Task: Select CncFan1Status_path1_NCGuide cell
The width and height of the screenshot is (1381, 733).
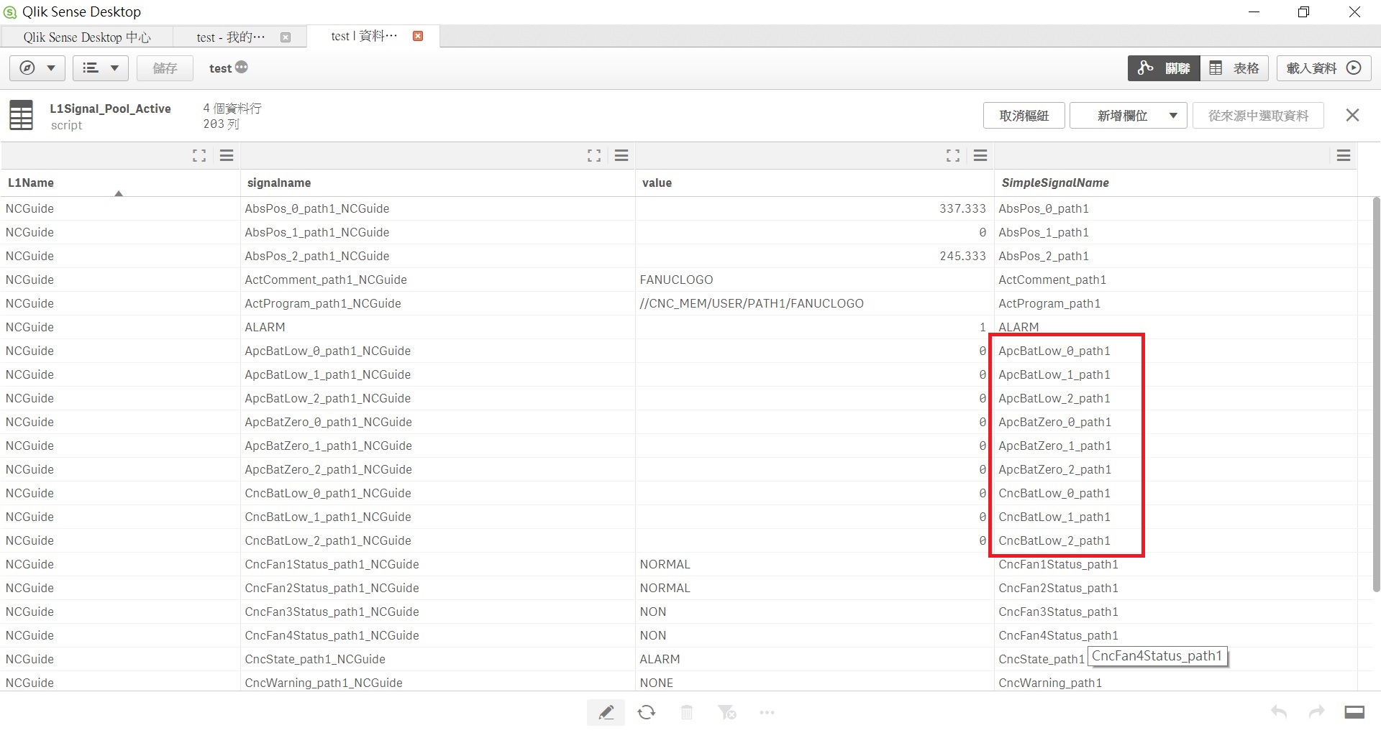Action: [x=437, y=564]
